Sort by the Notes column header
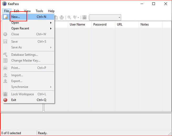172x136 pixels. click(x=150, y=24)
